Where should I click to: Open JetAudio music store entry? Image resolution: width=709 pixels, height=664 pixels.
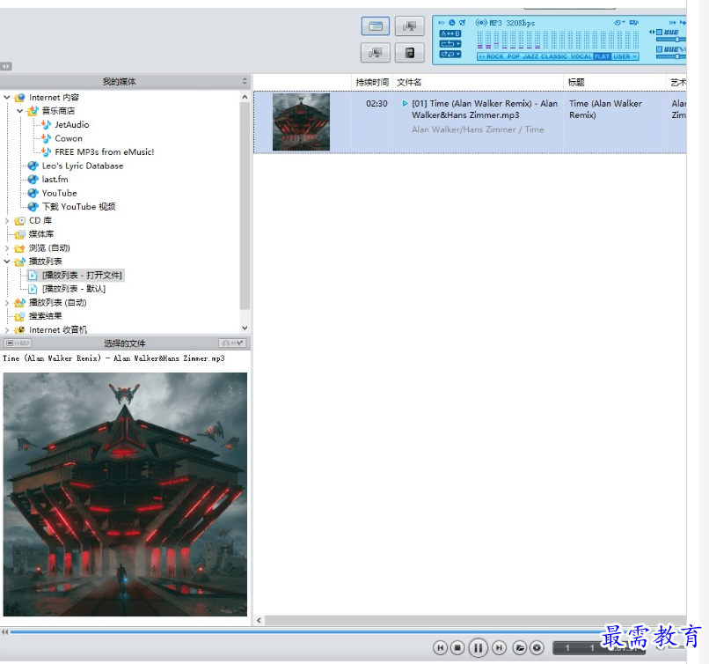tap(71, 124)
